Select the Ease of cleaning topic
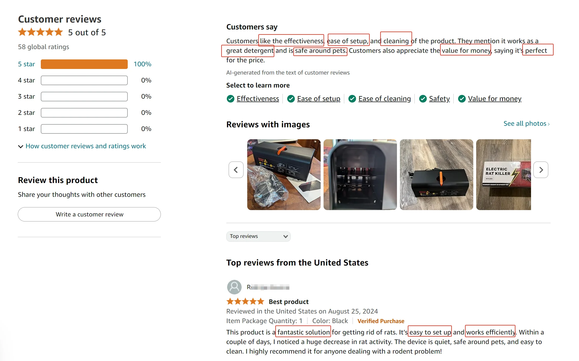This screenshot has width=579, height=361. click(x=384, y=99)
